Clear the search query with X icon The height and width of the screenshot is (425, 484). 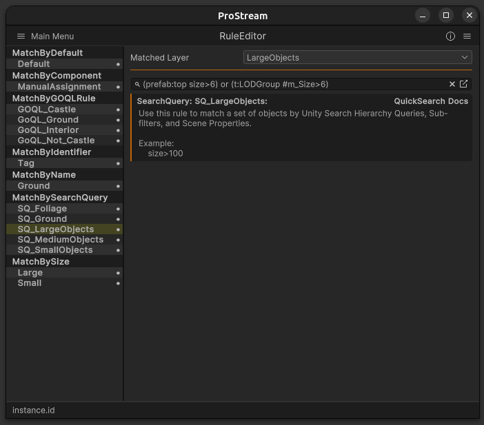click(452, 84)
